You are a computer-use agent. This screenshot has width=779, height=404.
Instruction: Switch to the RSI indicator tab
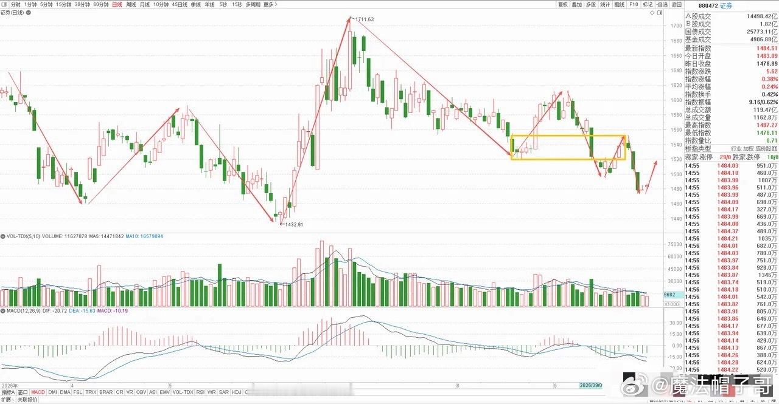[x=200, y=392]
